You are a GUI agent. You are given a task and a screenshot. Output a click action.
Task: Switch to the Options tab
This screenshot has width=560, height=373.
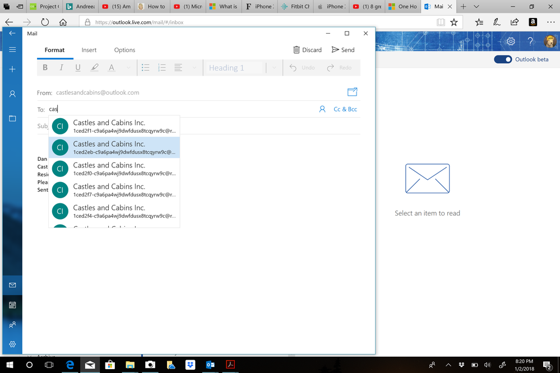click(x=124, y=50)
